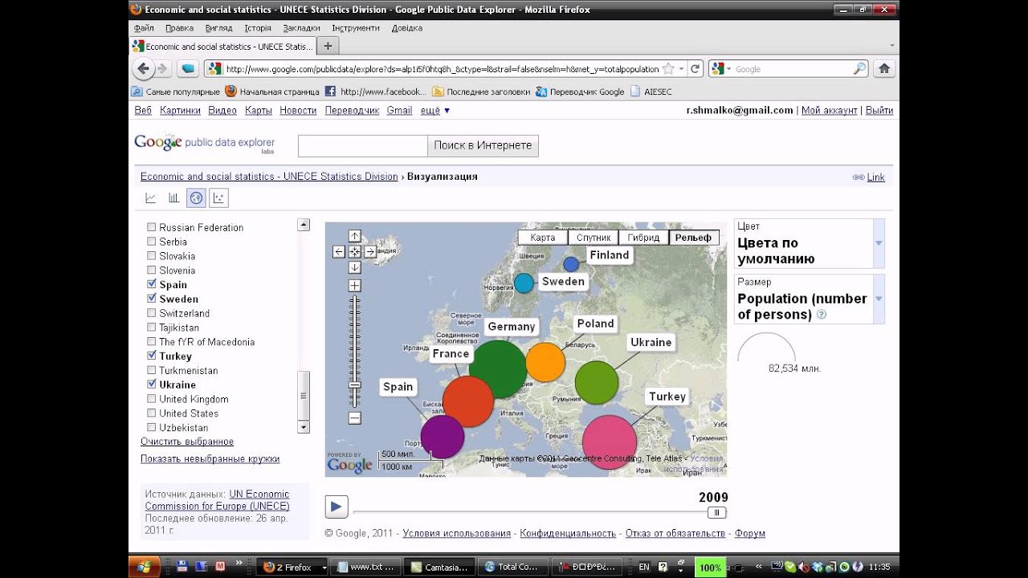Click the Turkey bubble on the map

click(610, 442)
